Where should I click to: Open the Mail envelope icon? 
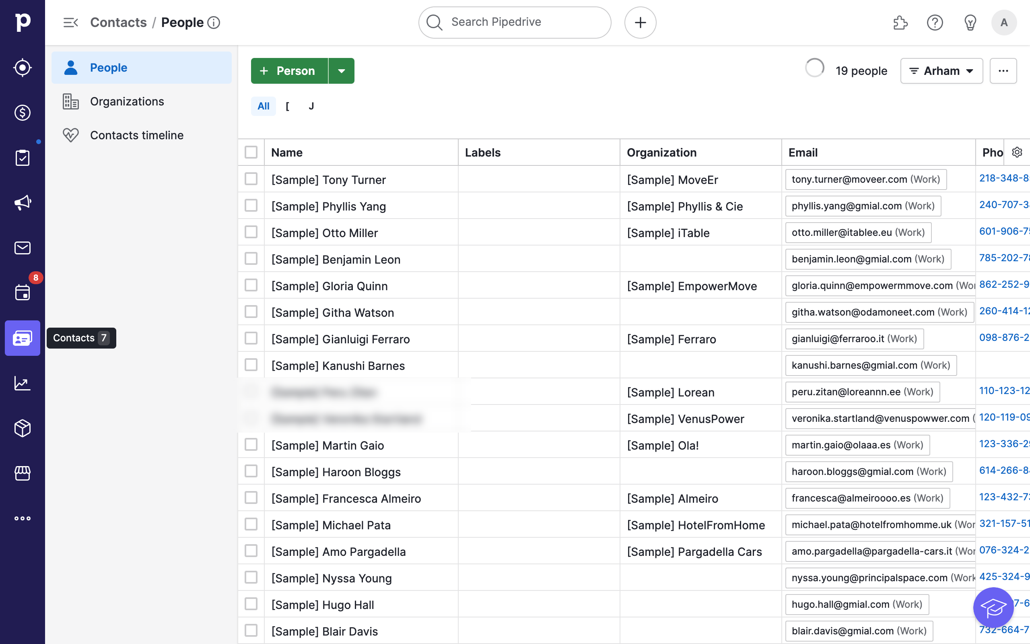coord(22,248)
